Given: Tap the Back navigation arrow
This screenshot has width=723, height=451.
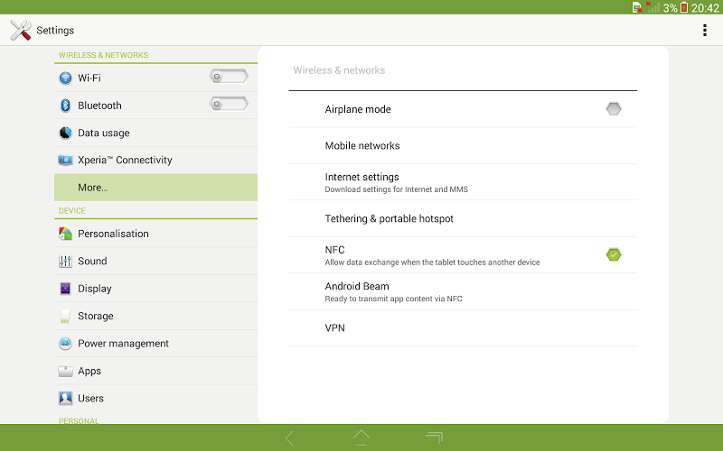Looking at the screenshot, I should point(289,437).
